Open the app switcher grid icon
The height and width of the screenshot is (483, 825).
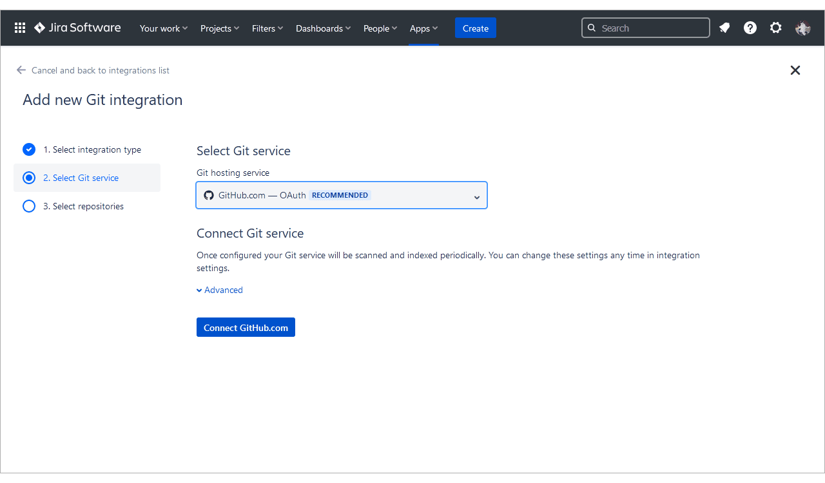20,28
